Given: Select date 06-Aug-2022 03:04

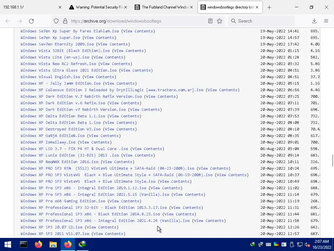Looking at the screenshot, I should click(280, 149).
